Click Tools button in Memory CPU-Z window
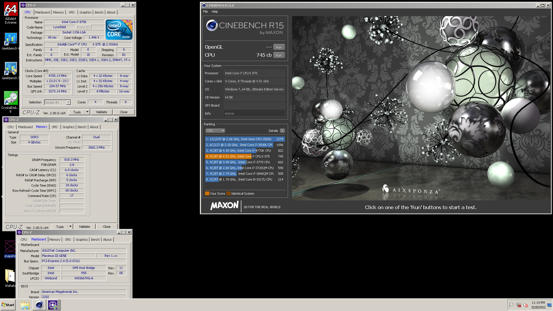 click(60, 227)
